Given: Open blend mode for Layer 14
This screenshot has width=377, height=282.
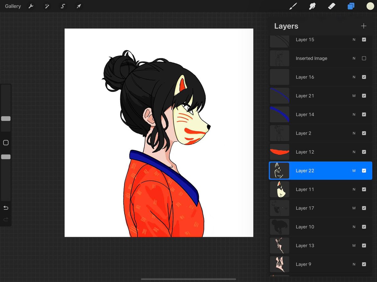Looking at the screenshot, I should [354, 114].
